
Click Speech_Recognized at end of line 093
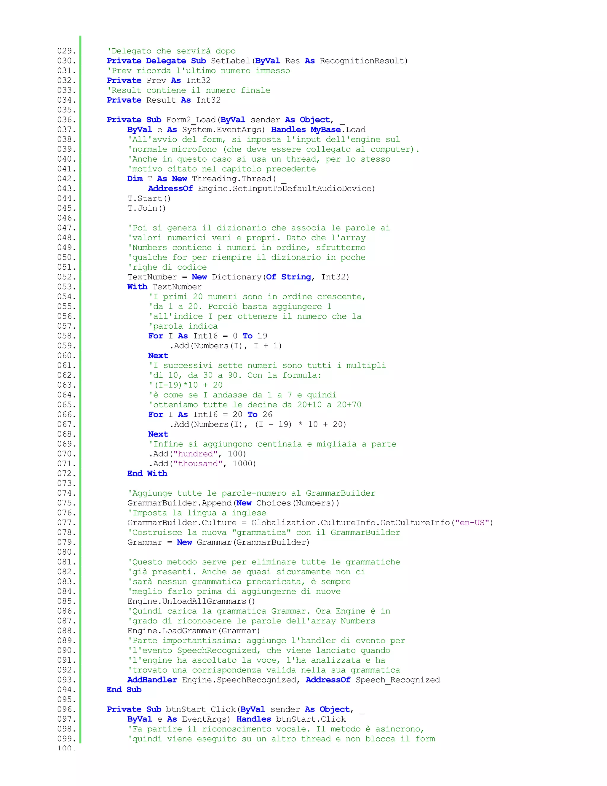[x=398, y=680]
